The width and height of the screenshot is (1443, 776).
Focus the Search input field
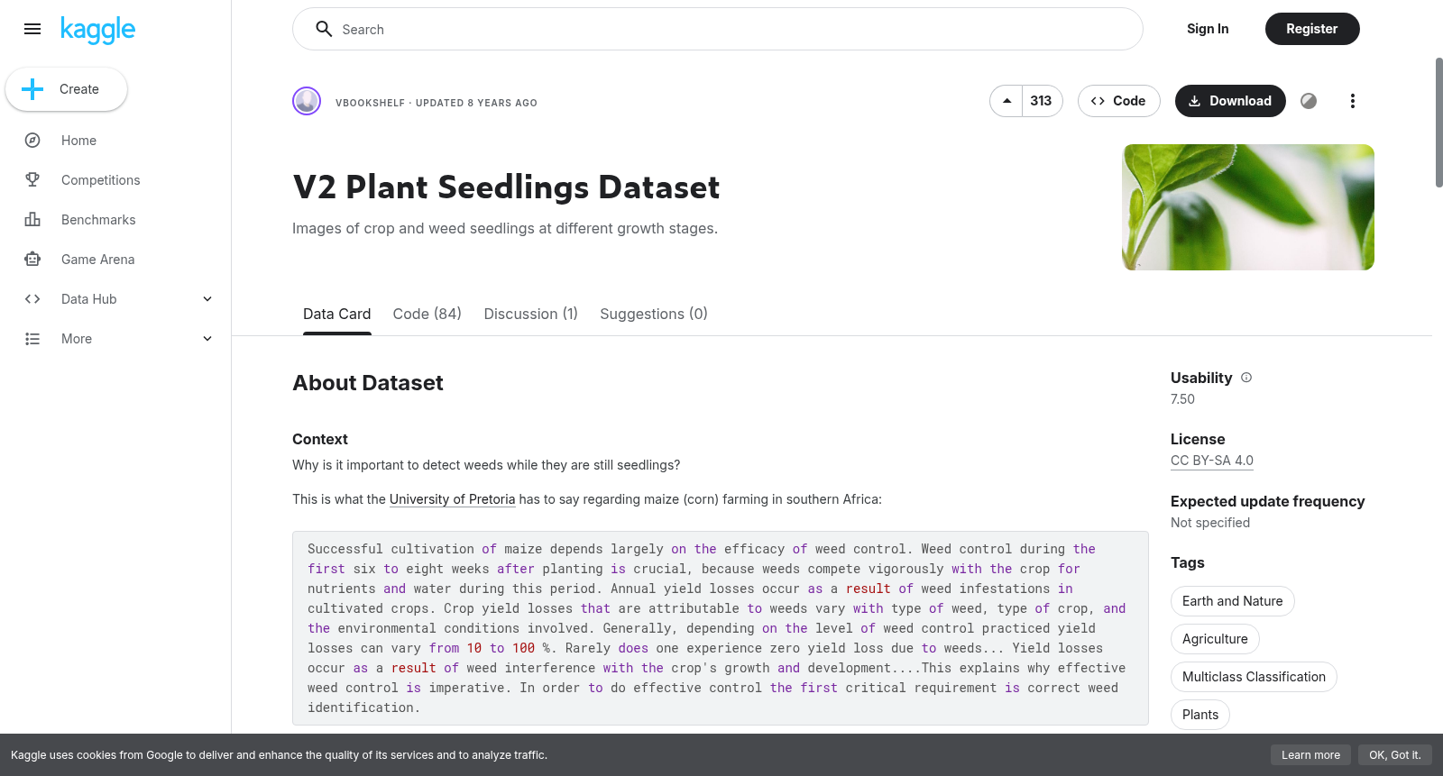coord(718,29)
